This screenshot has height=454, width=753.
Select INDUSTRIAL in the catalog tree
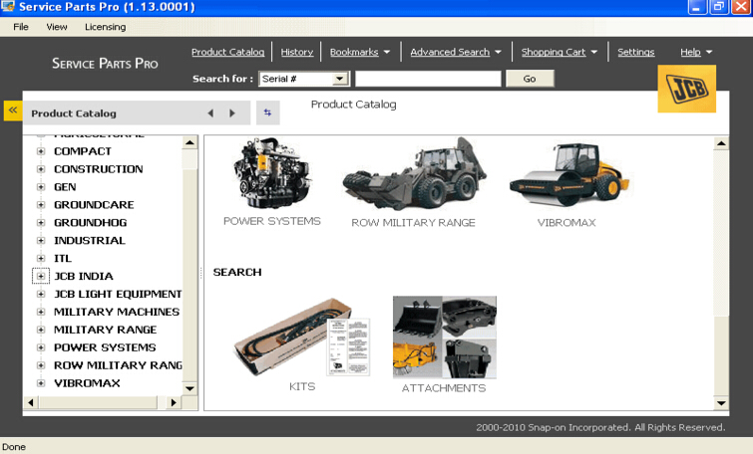pos(90,241)
